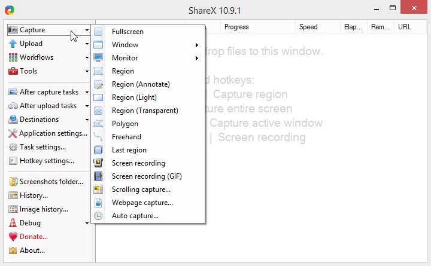Choose Scrolling capture... menu entry
Image resolution: width=431 pixels, height=266 pixels.
tap(148, 189)
